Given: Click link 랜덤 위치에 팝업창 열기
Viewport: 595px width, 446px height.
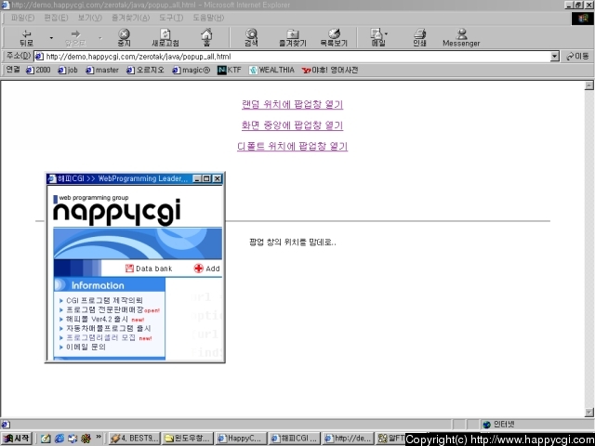Looking at the screenshot, I should click(293, 104).
